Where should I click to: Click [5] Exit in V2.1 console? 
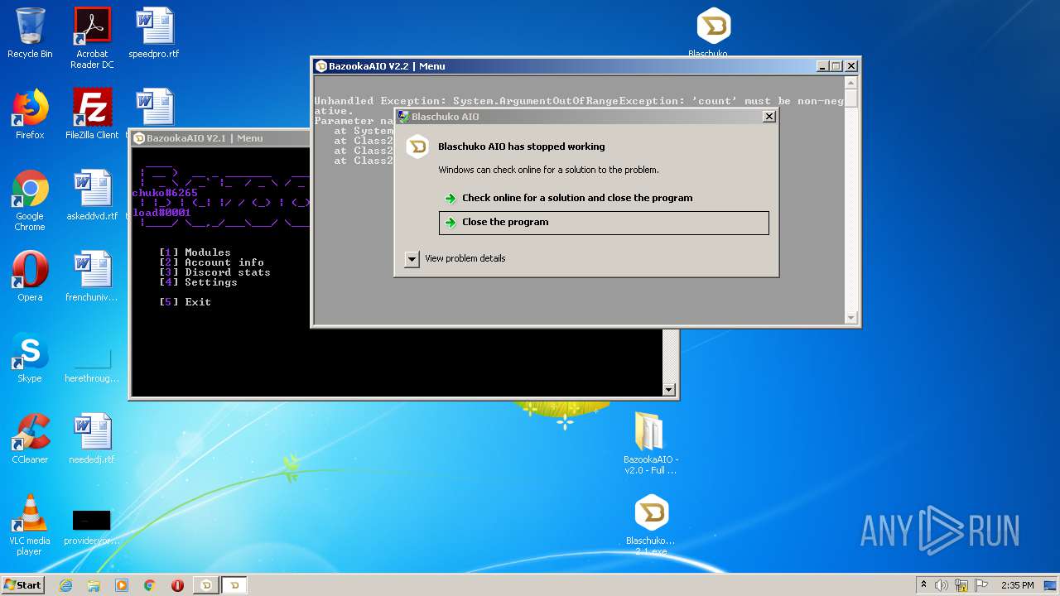point(185,302)
